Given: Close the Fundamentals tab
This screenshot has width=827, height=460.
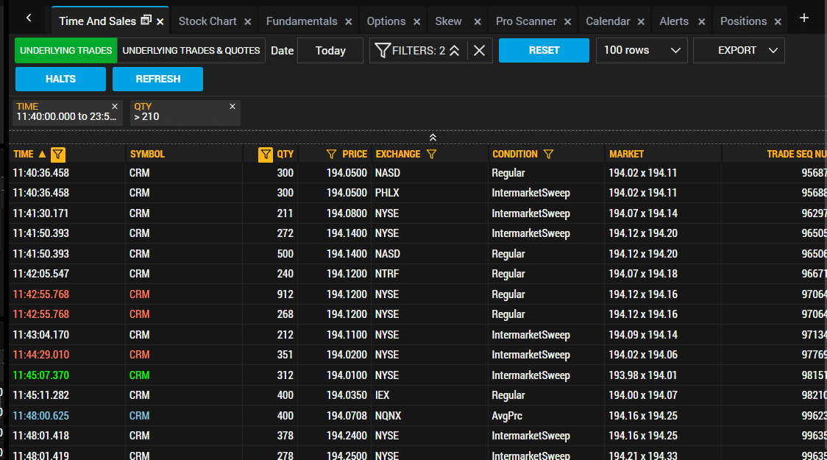Looking at the screenshot, I should pyautogui.click(x=349, y=21).
